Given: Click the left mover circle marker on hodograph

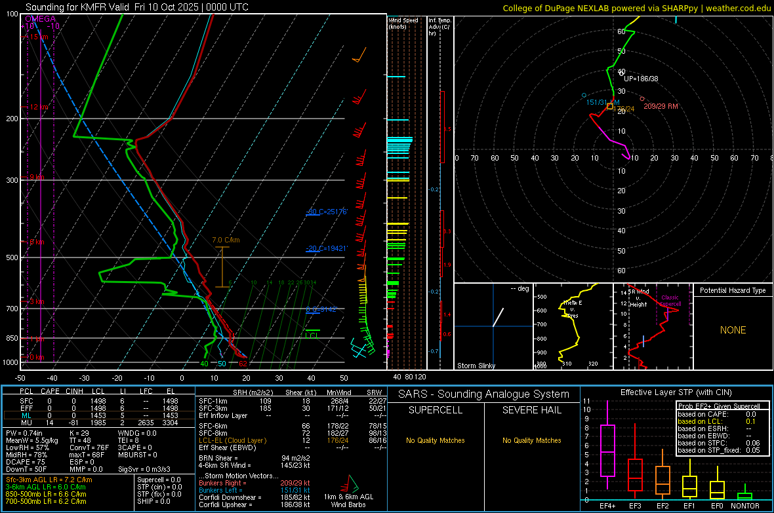Looking at the screenshot, I should [584, 95].
